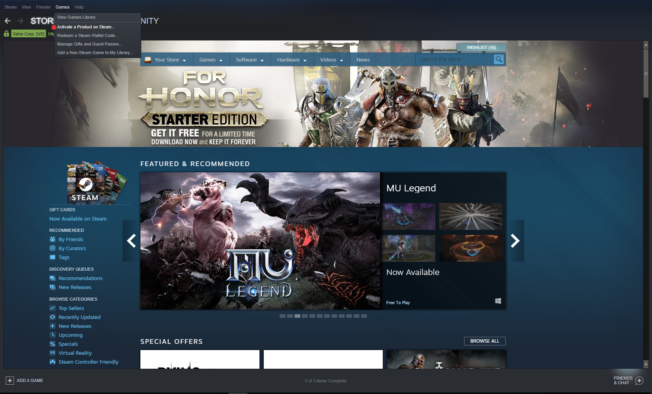This screenshot has height=394, width=652.
Task: Click the green secure padlock icon
Action: click(x=7, y=34)
